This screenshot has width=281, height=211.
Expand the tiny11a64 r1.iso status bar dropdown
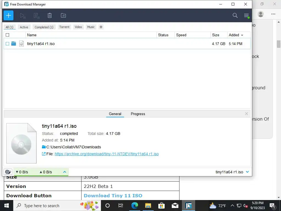coord(248,172)
